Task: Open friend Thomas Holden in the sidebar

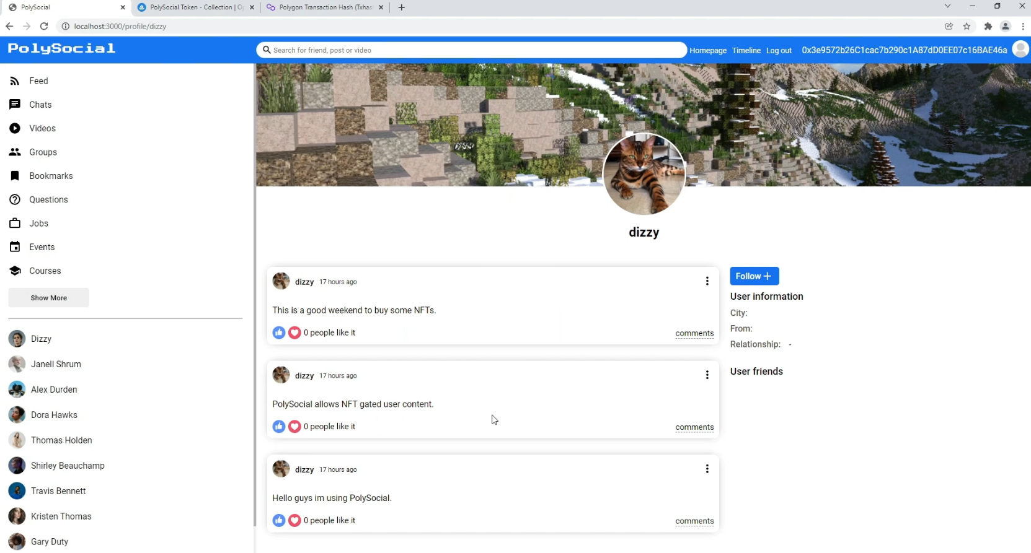Action: click(51, 440)
